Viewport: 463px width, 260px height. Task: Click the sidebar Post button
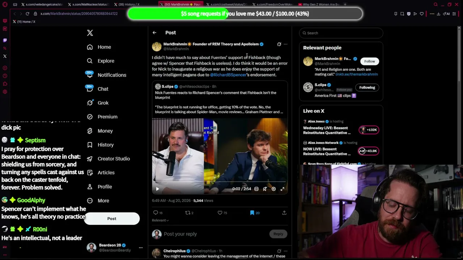coord(112,219)
